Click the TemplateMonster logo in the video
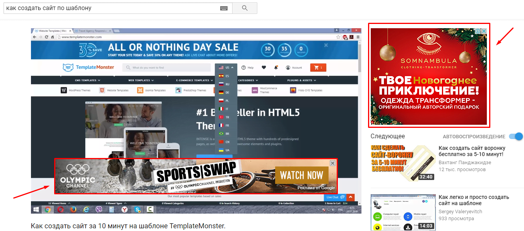 (88, 67)
